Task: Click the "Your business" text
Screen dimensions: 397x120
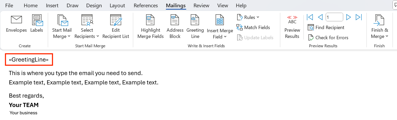Action: (24, 113)
